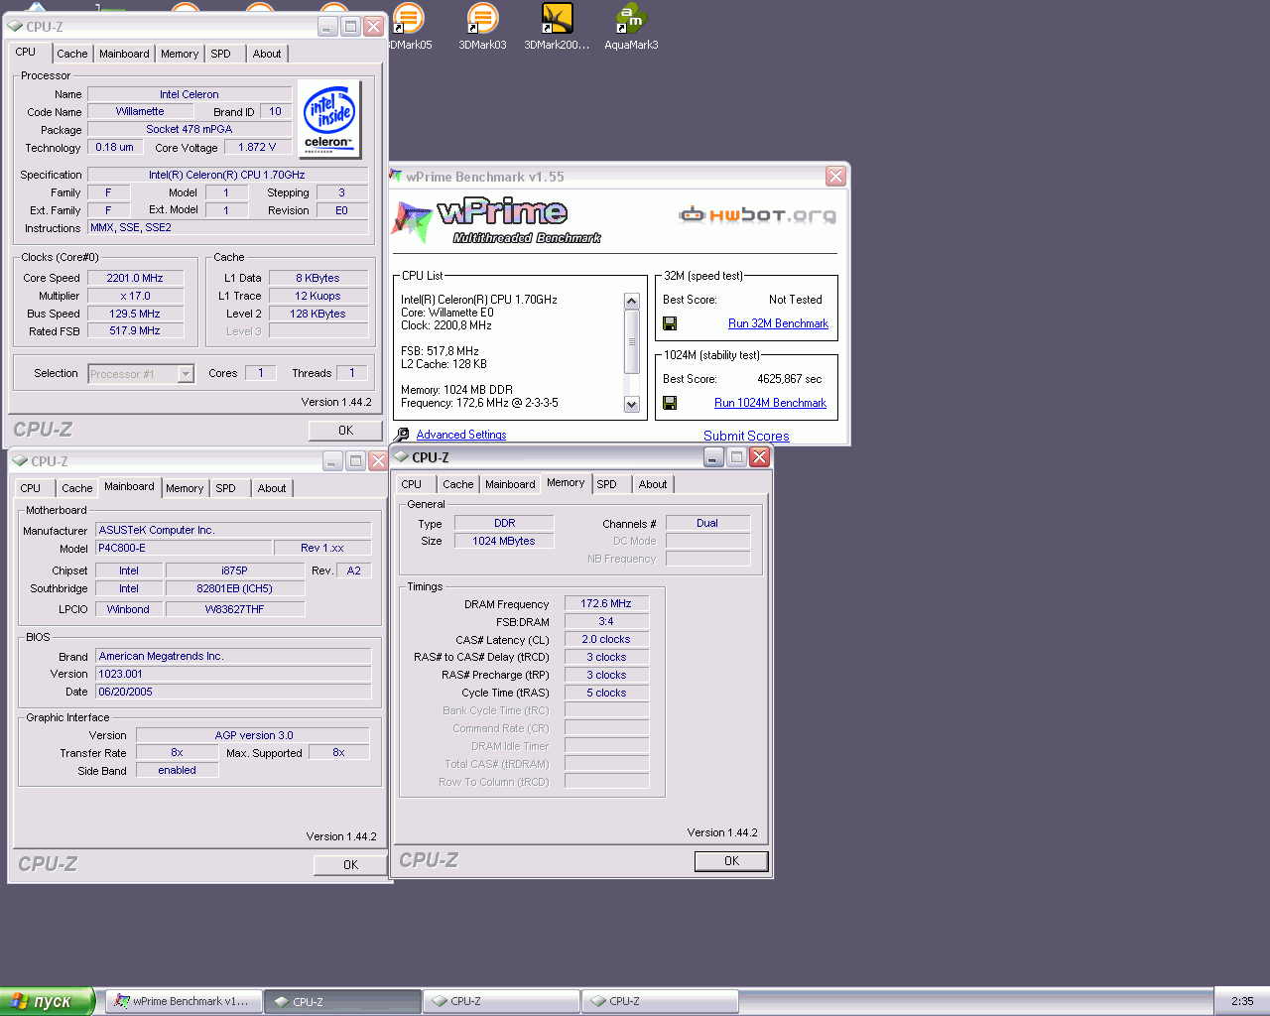
Task: Click the Core Speed value 2201.0 MHz
Action: coord(135,278)
